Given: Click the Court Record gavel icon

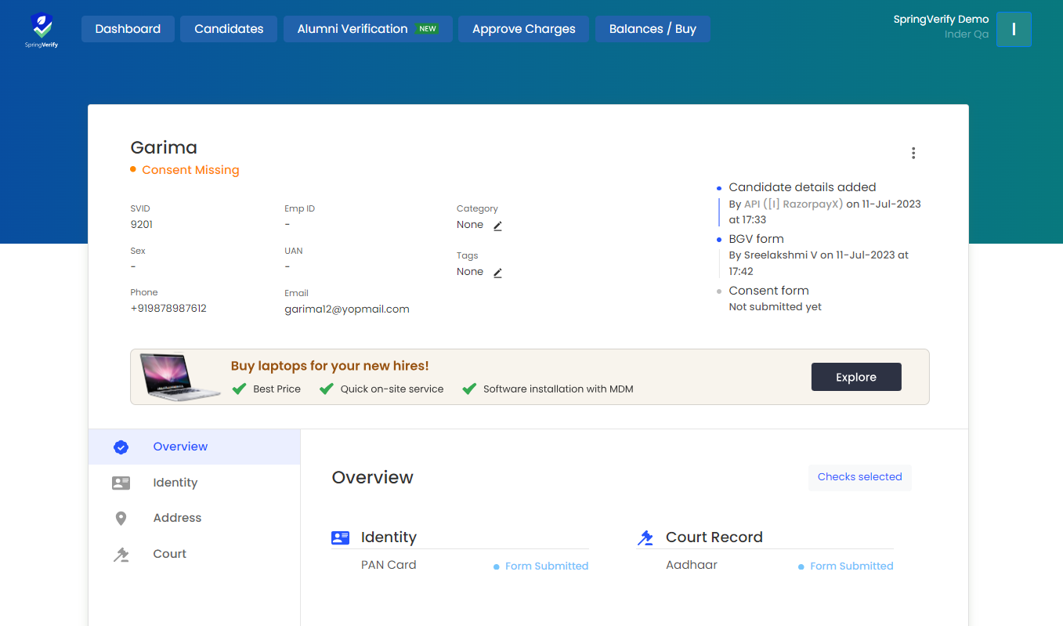Looking at the screenshot, I should [645, 537].
